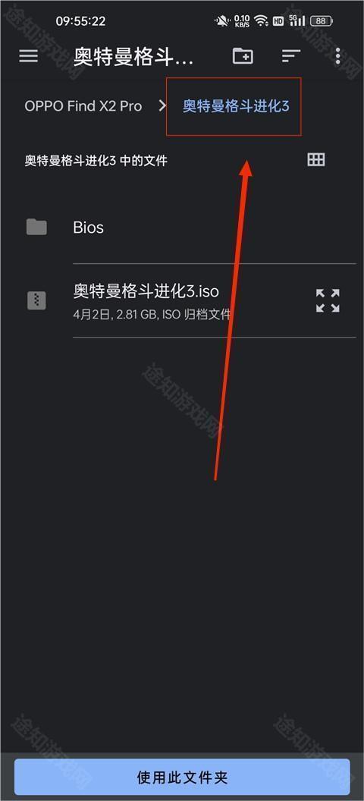Click the Bios folder icon
Screen dimensions: 364x801
coord(36,227)
